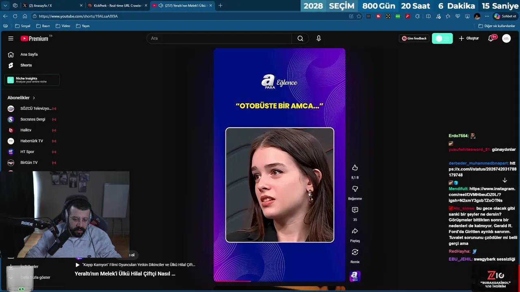520x292 pixels.
Task: Close the Anasayfa / X tab
Action: coord(81,6)
